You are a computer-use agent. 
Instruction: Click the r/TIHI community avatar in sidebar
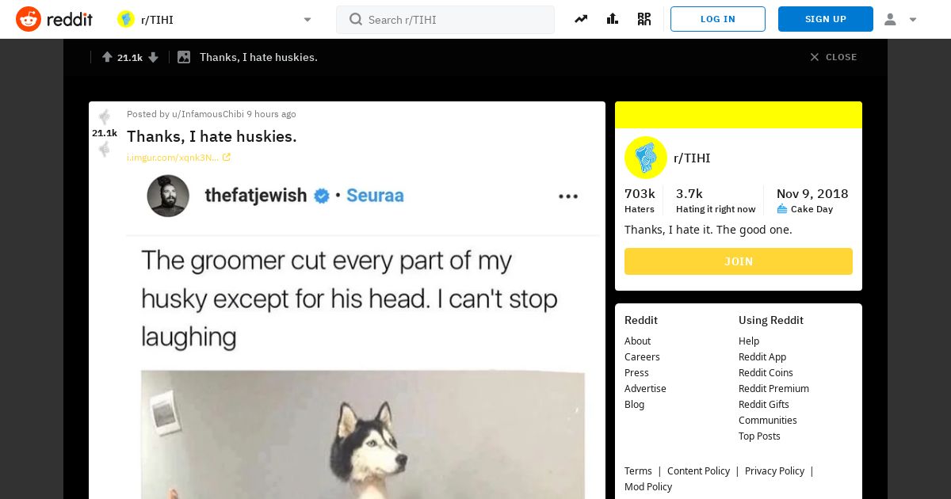(646, 158)
